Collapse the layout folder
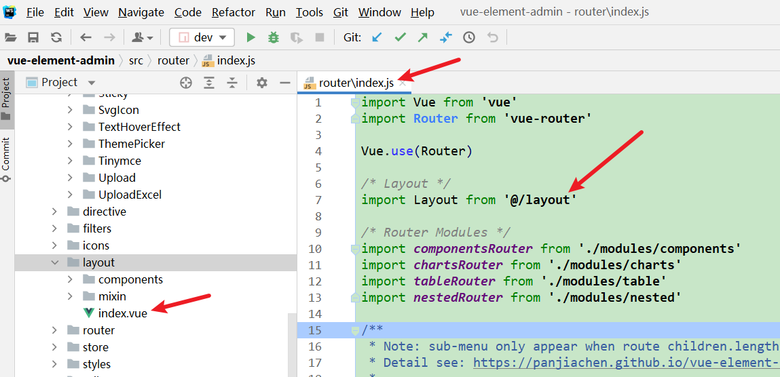 pos(55,262)
